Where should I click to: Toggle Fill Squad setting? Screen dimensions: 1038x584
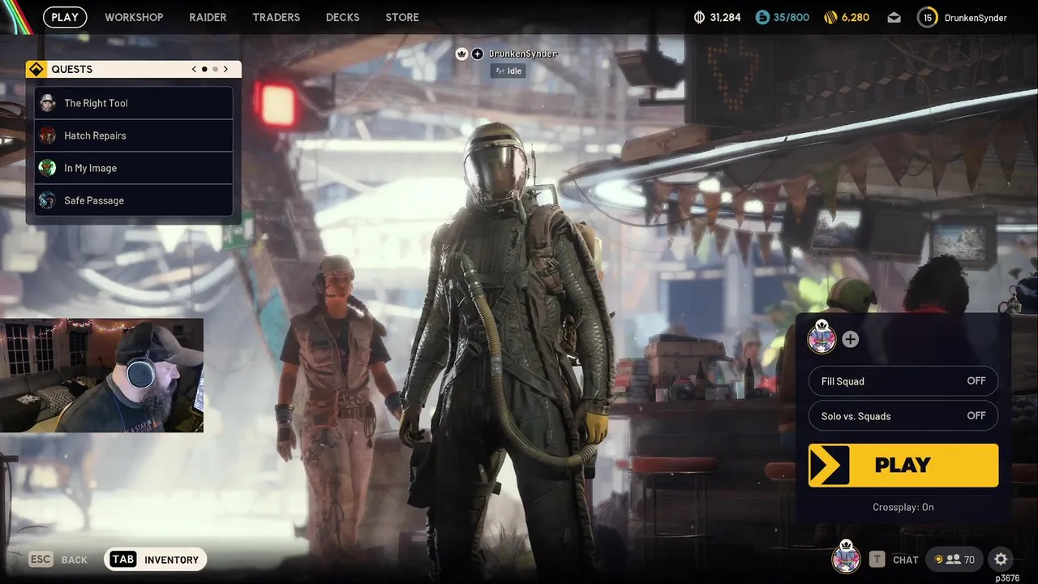pyautogui.click(x=903, y=381)
